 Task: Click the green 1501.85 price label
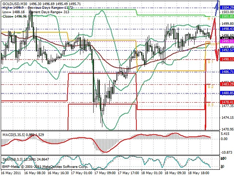coord(227,16)
